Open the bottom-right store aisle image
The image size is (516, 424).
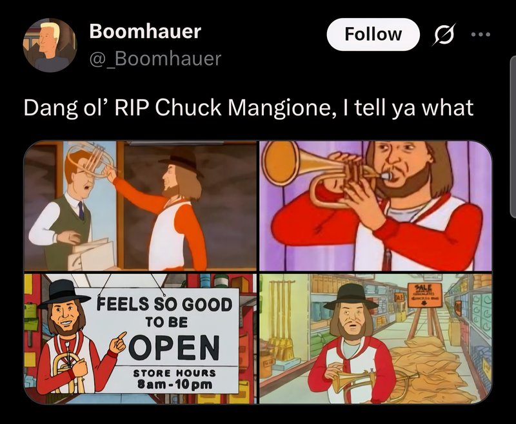[375, 339]
